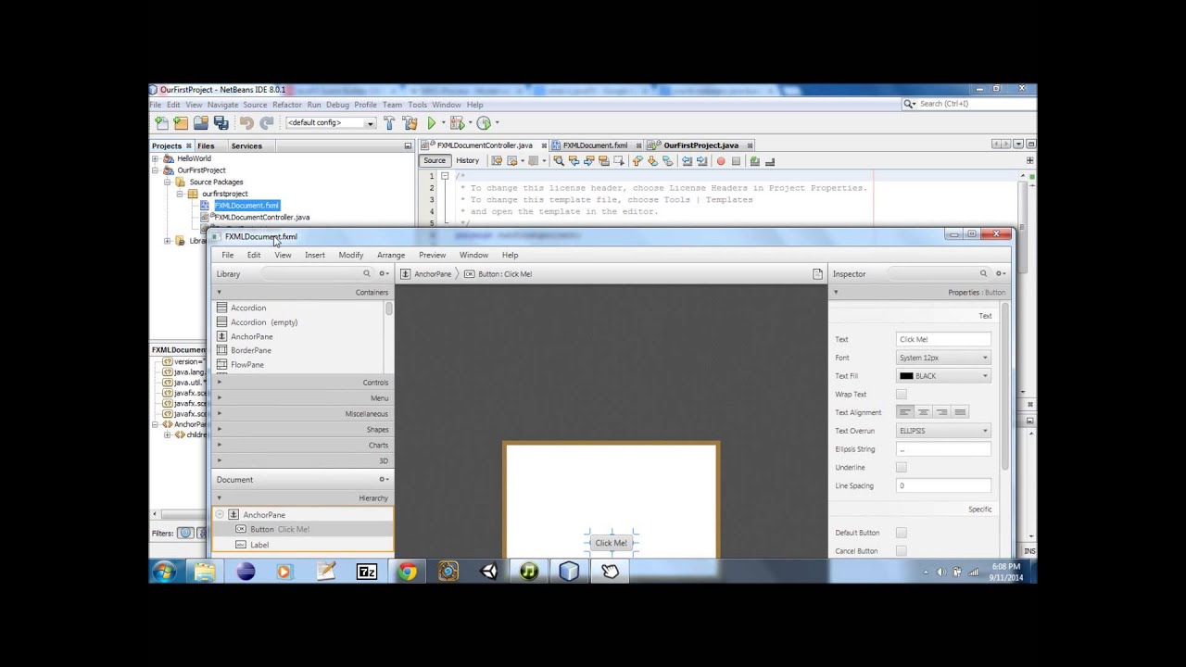Image resolution: width=1186 pixels, height=667 pixels.
Task: Click the New File icon in NetBeans toolbar
Action: point(162,122)
